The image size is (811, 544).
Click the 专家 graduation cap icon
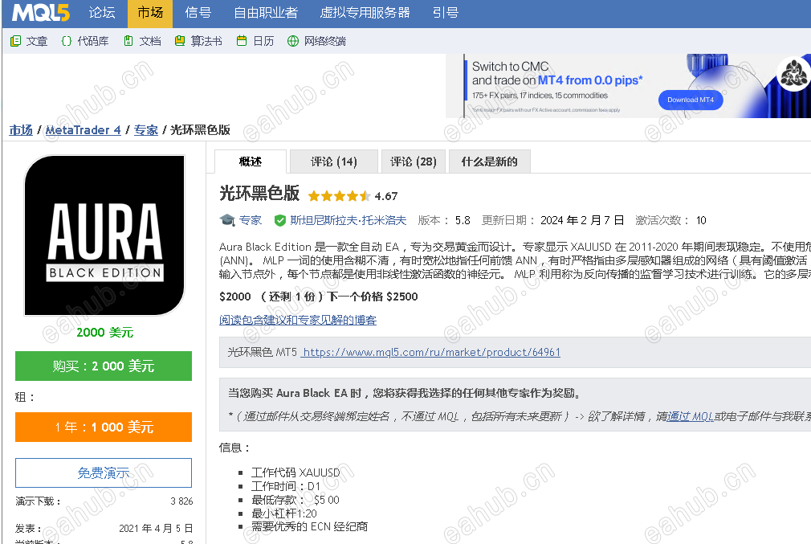(x=227, y=220)
